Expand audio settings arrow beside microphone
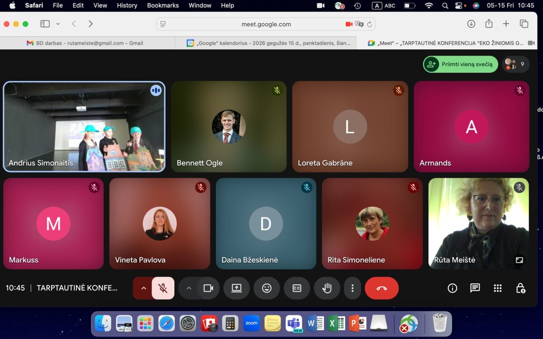 click(143, 288)
